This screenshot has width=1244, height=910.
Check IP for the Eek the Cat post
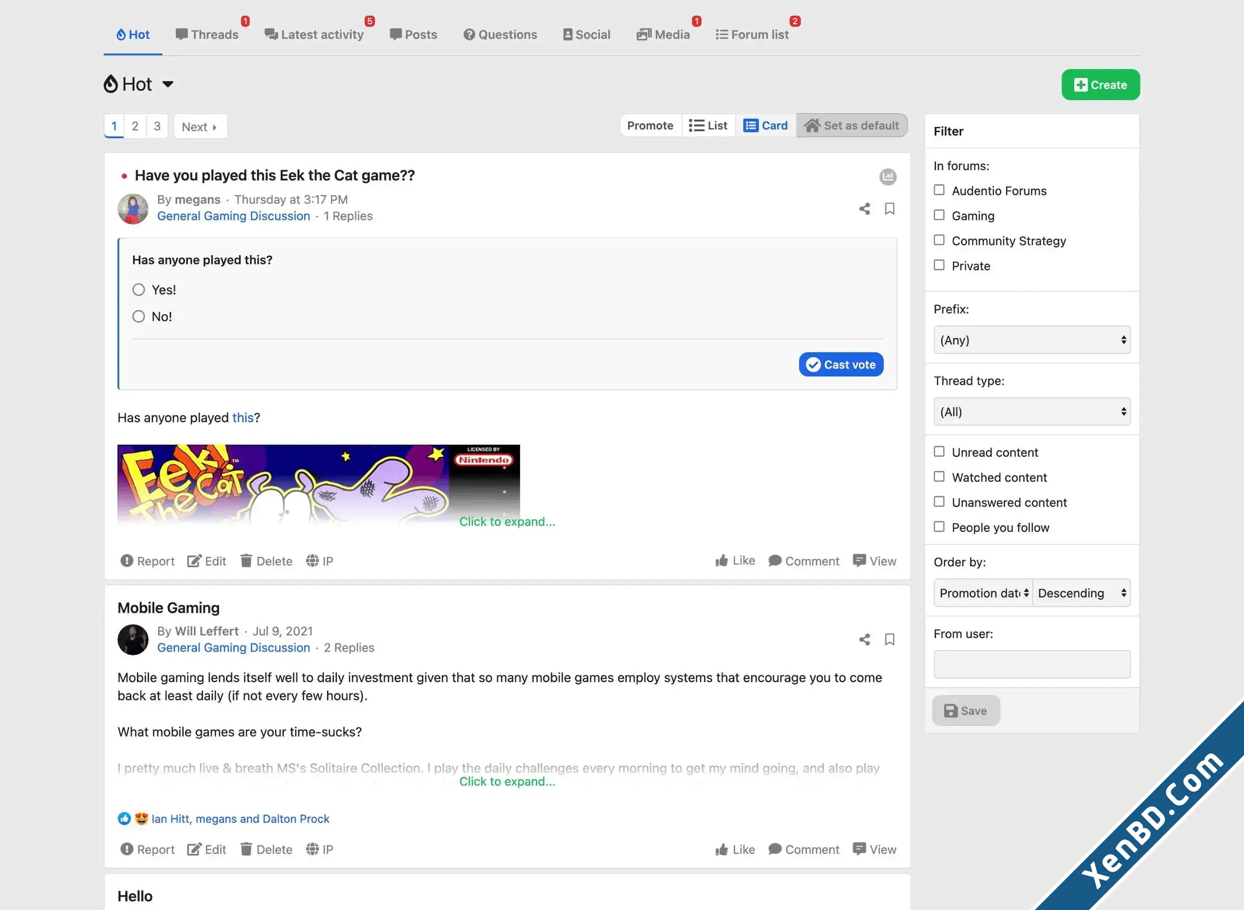[320, 561]
